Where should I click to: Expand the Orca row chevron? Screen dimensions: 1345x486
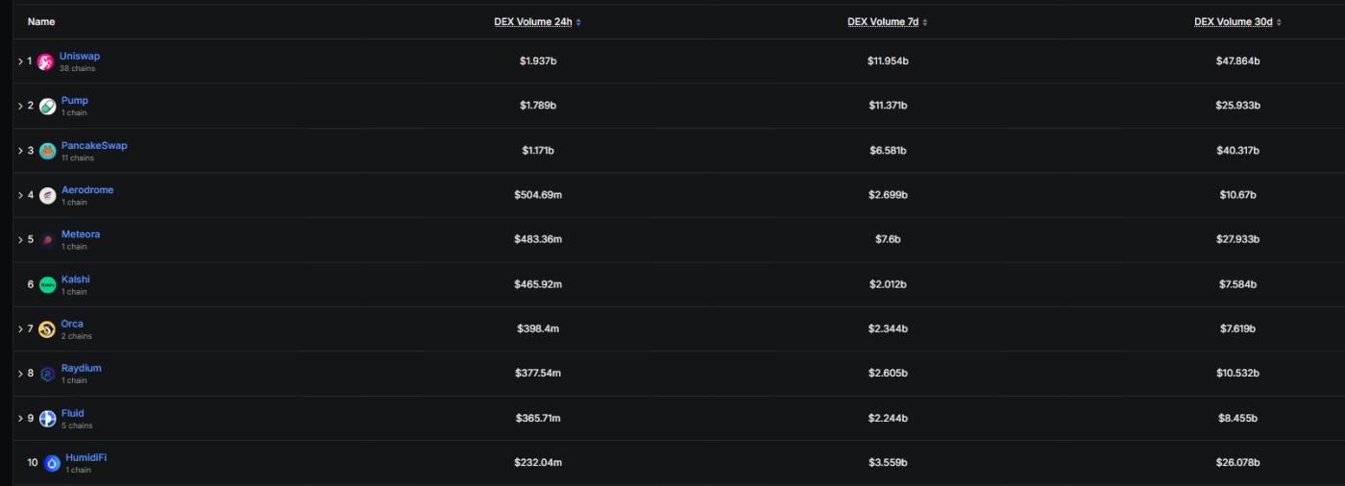(x=20, y=329)
